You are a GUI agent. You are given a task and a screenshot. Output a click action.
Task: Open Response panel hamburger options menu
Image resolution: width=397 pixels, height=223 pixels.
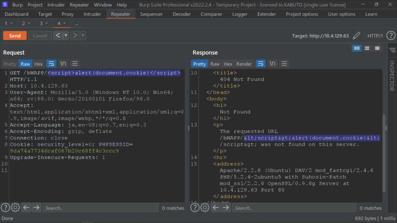click(284, 63)
